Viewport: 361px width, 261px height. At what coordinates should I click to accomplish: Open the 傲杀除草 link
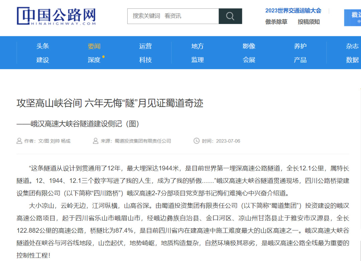276,22
